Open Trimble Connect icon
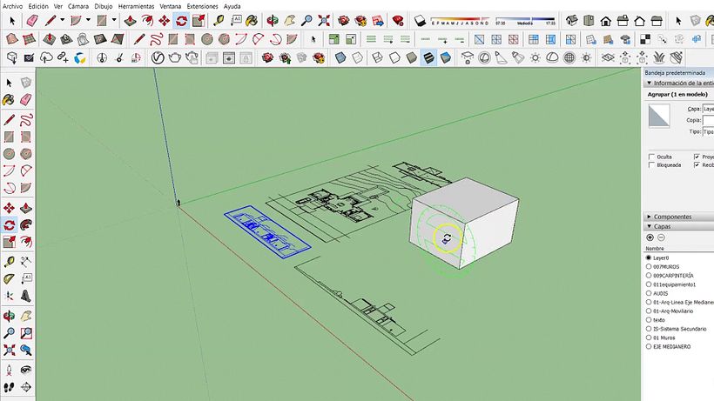714x401 pixels. (x=80, y=57)
